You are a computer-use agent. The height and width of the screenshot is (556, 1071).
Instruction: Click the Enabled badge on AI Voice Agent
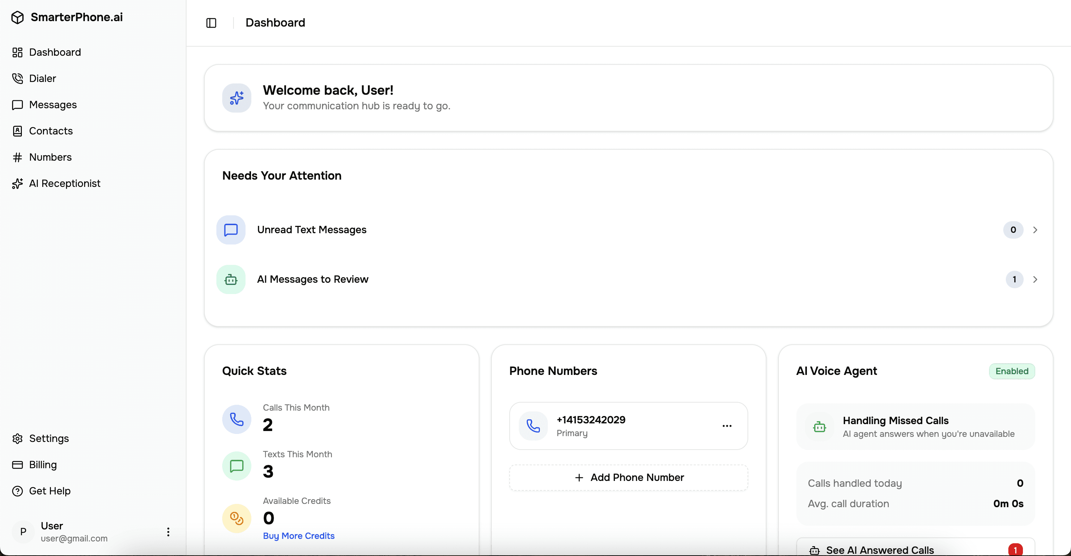point(1012,371)
